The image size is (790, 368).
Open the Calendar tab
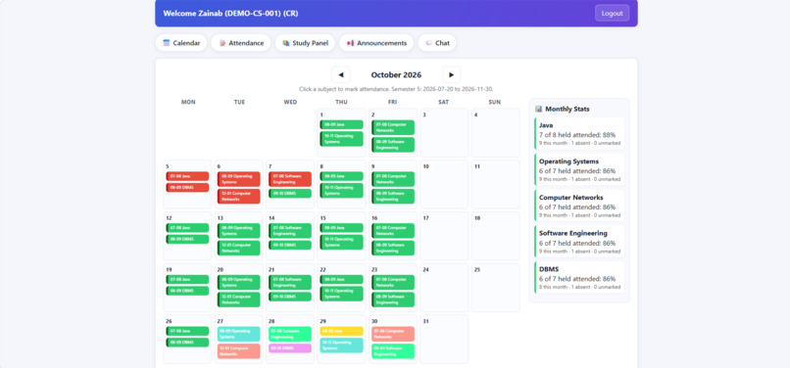(181, 43)
